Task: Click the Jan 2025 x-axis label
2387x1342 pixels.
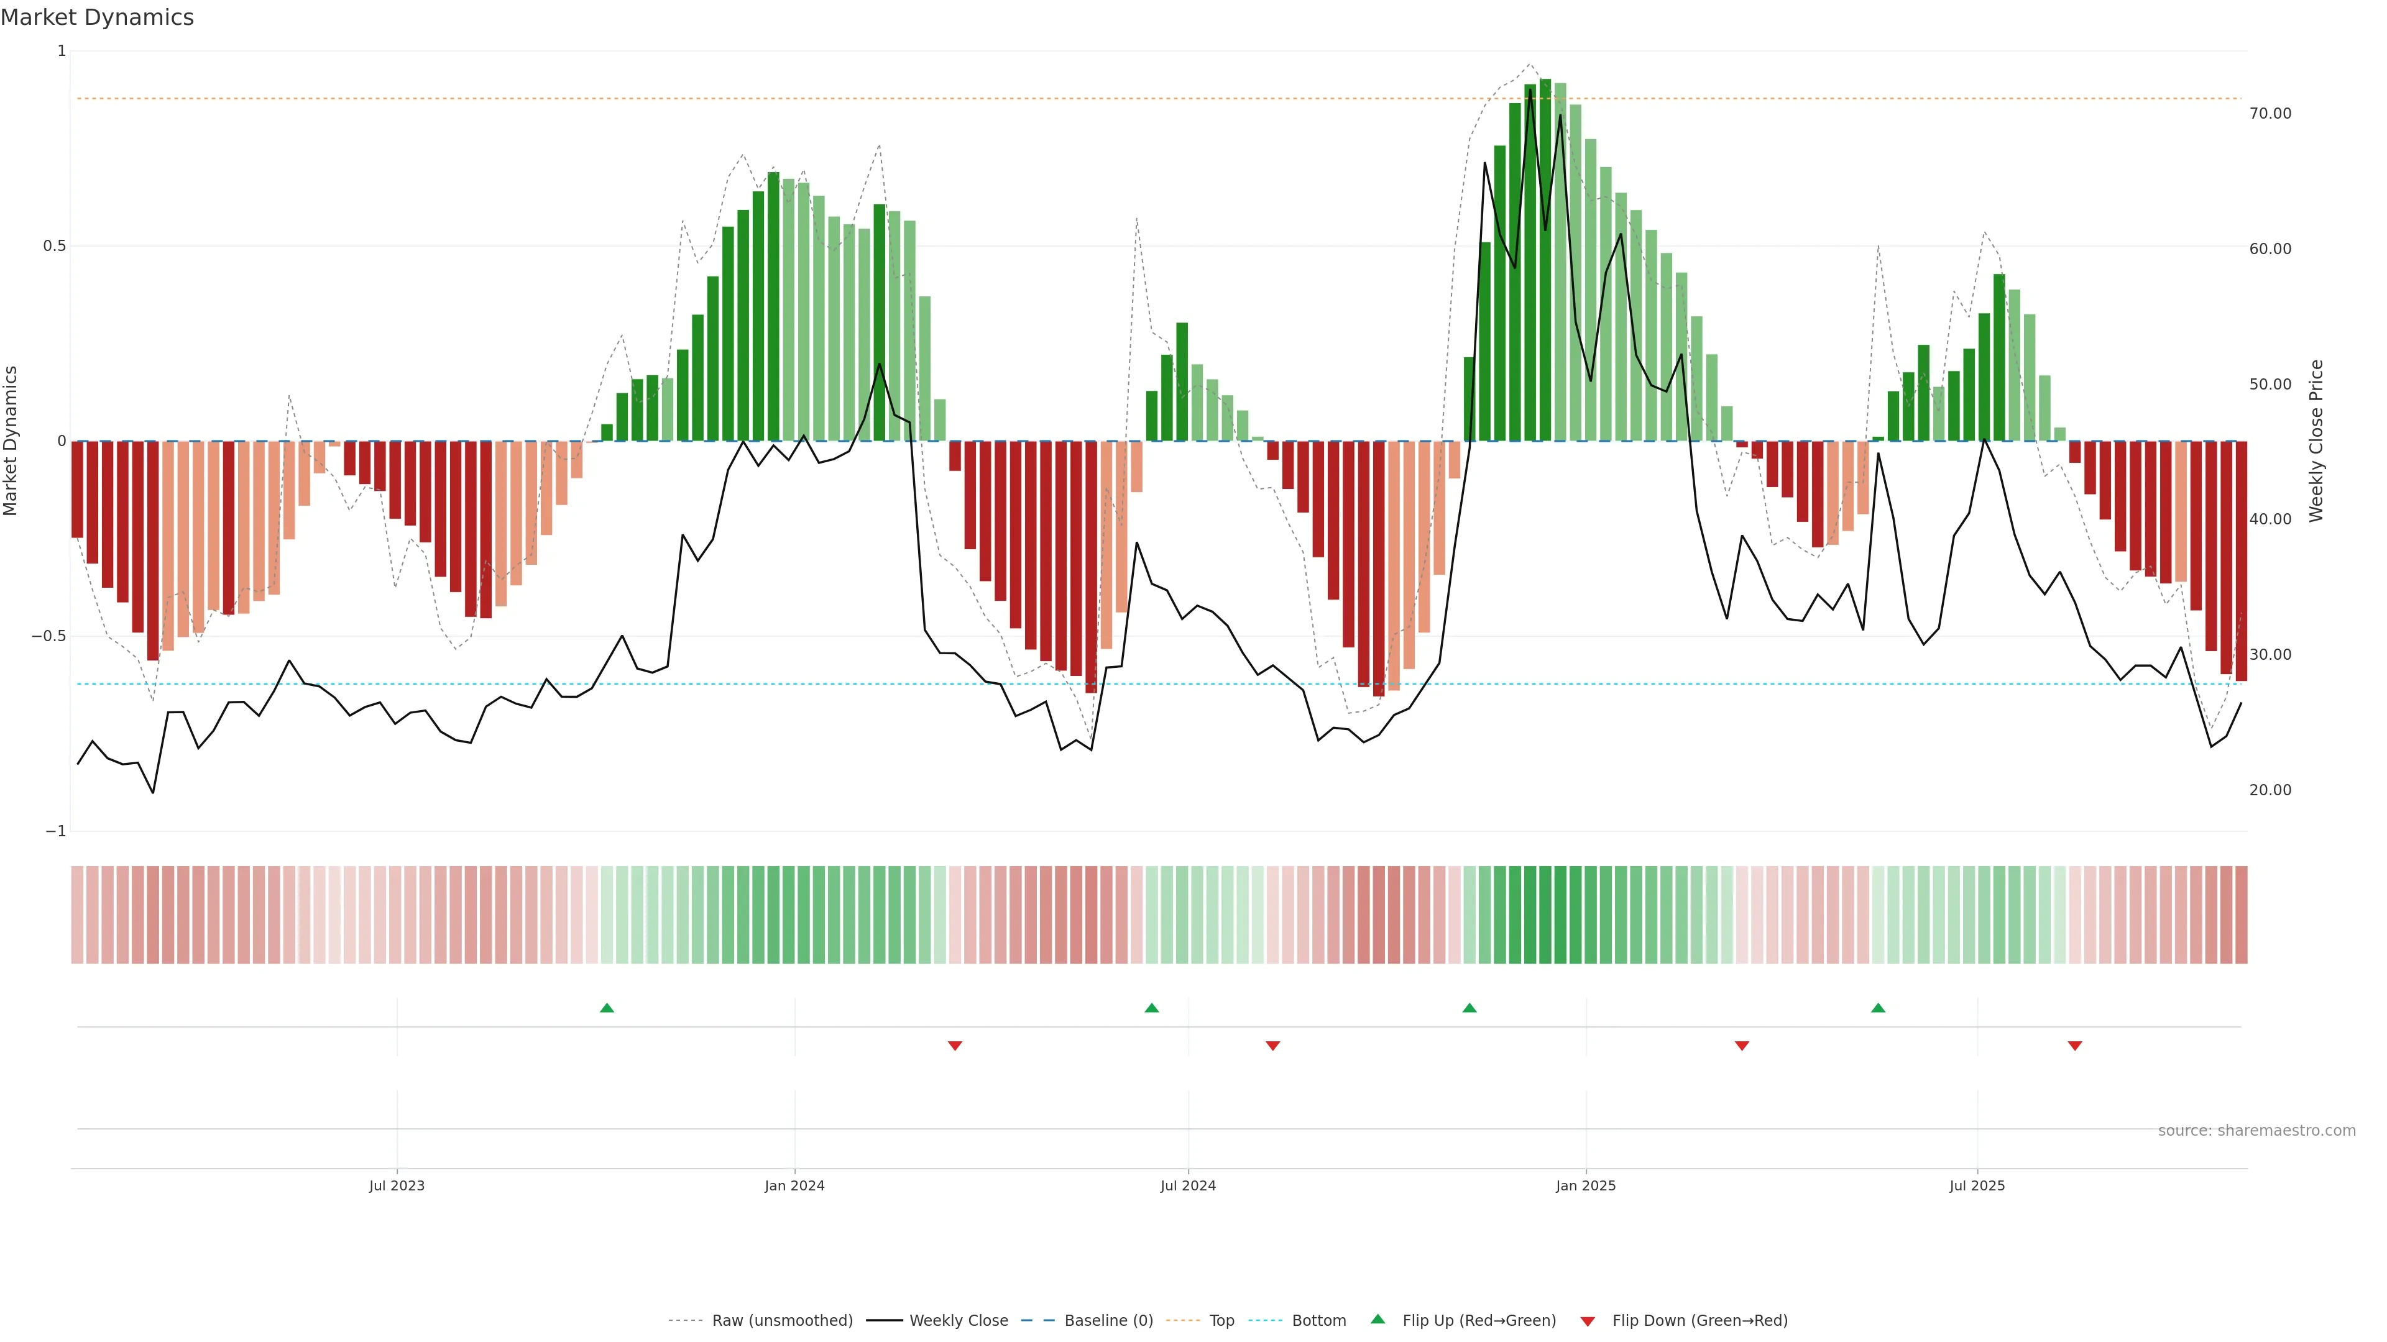Action: pyautogui.click(x=1586, y=1185)
